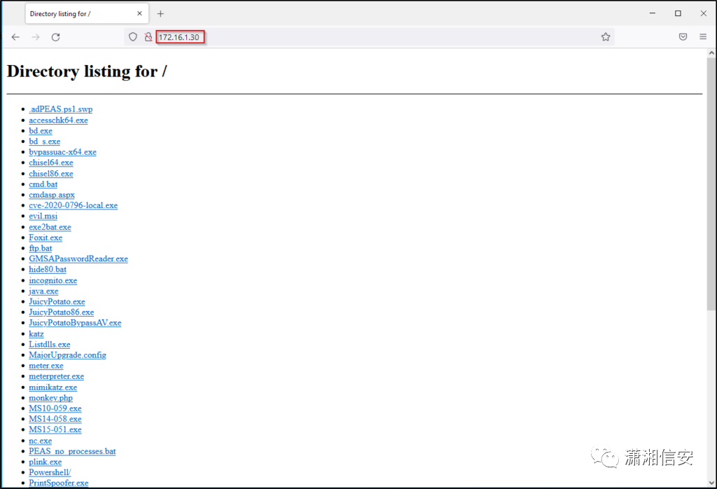The width and height of the screenshot is (717, 489).
Task: Open the cmdasp.aspx link
Action: 52,195
